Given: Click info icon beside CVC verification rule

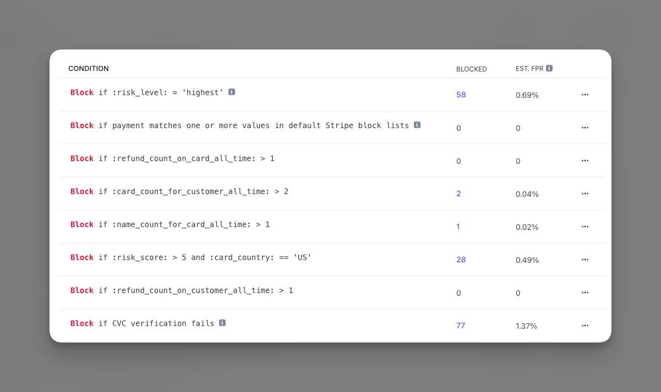Looking at the screenshot, I should click(x=222, y=323).
